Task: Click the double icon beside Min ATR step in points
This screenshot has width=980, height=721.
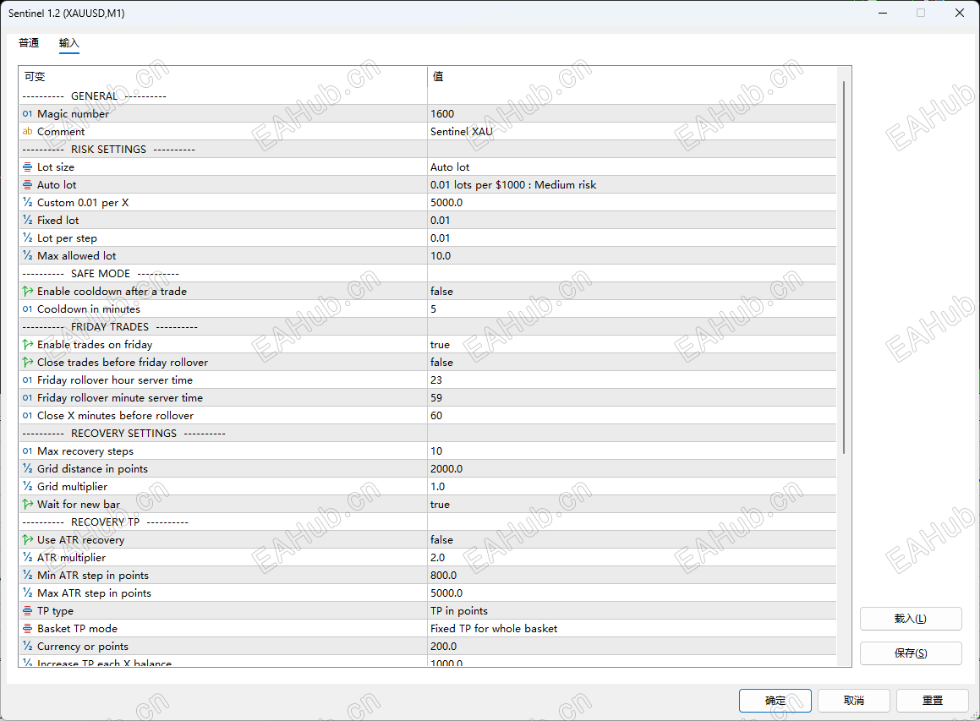Action: pos(28,575)
